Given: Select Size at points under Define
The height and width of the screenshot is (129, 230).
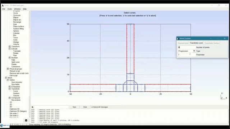Looking at the screenshot, I should pos(17,82).
